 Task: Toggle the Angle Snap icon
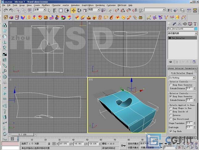[x=123, y=10]
